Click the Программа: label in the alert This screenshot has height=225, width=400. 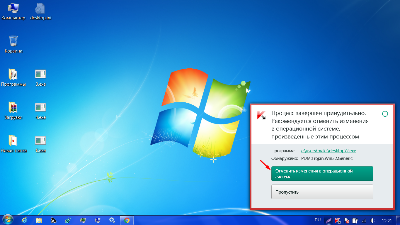click(284, 151)
